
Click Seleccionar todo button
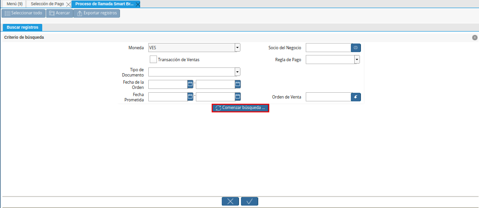(24, 13)
